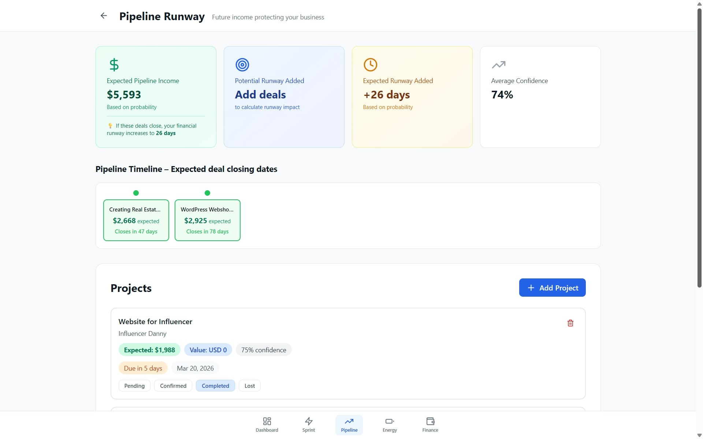Select the Pipeline navigation tab
Viewport: 703px width, 439px height.
pyautogui.click(x=349, y=425)
